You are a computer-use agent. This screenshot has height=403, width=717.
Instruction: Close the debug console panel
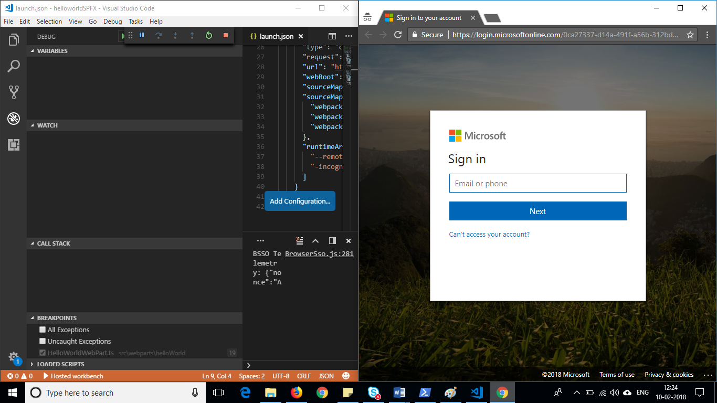point(349,241)
